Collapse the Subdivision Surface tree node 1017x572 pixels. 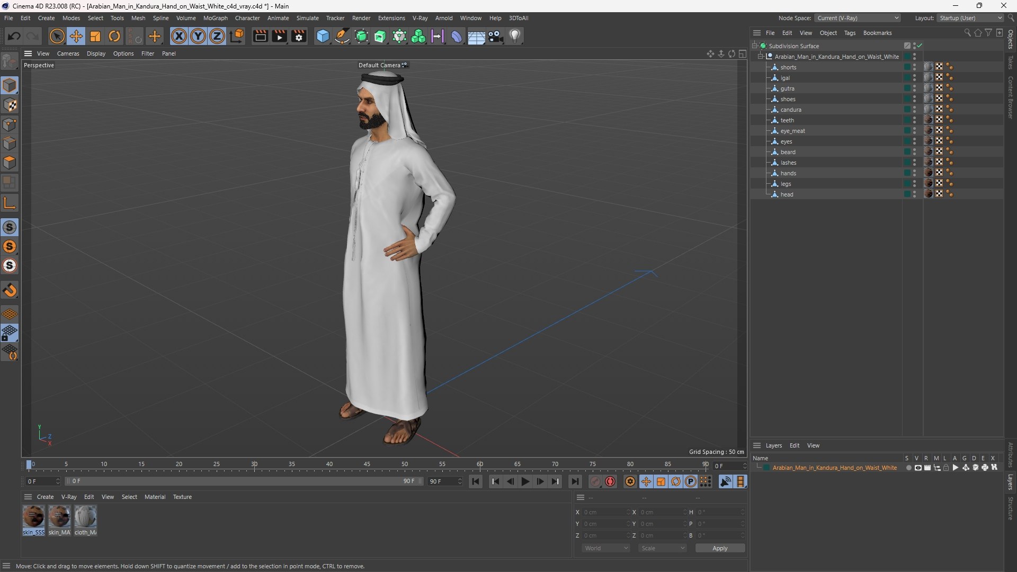point(754,46)
